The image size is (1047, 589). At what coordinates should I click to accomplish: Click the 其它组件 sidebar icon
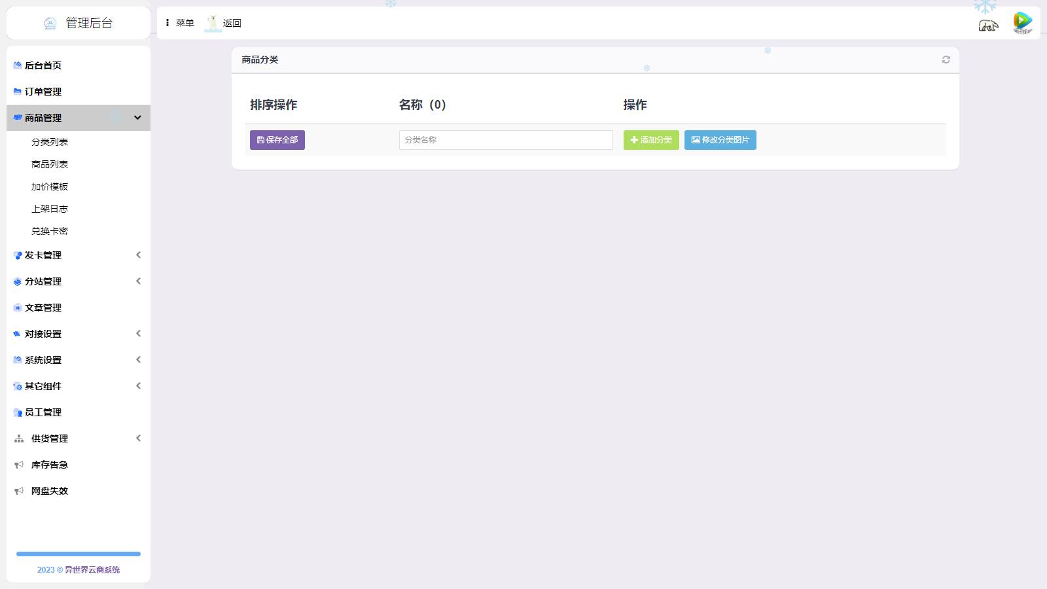coord(18,386)
